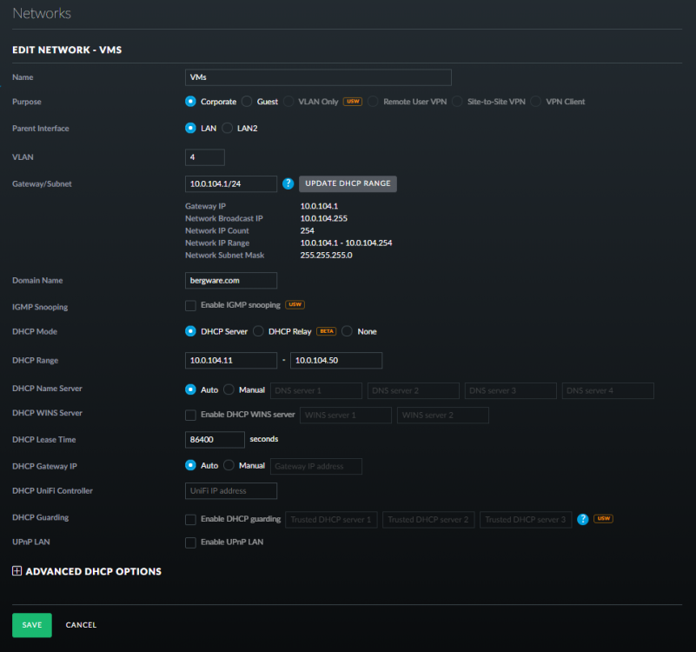Click the Networks page heading
696x652 pixels.
42,13
